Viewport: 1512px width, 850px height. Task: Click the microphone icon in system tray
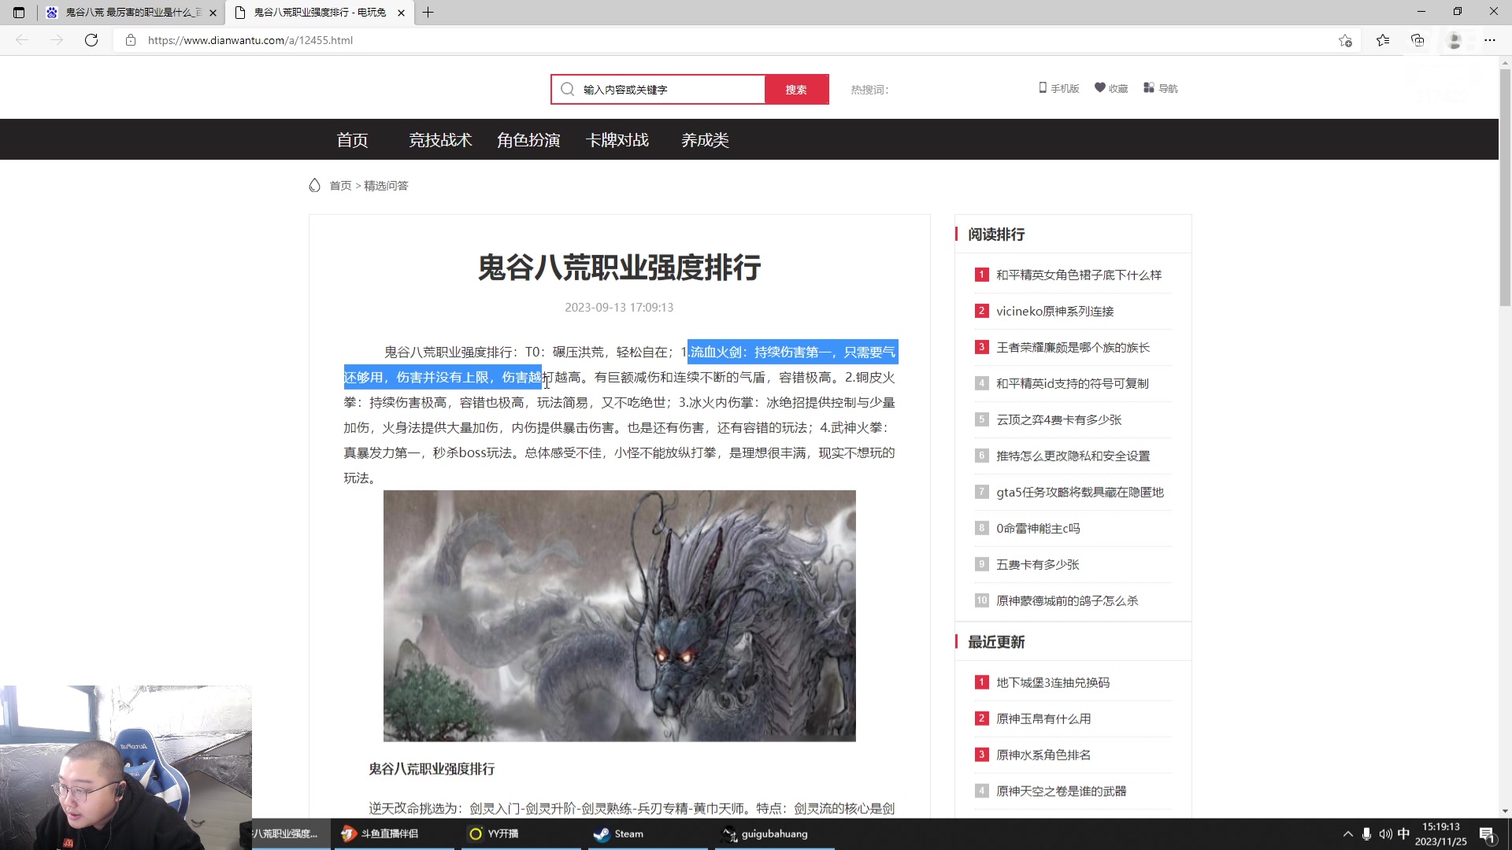pyautogui.click(x=1366, y=833)
